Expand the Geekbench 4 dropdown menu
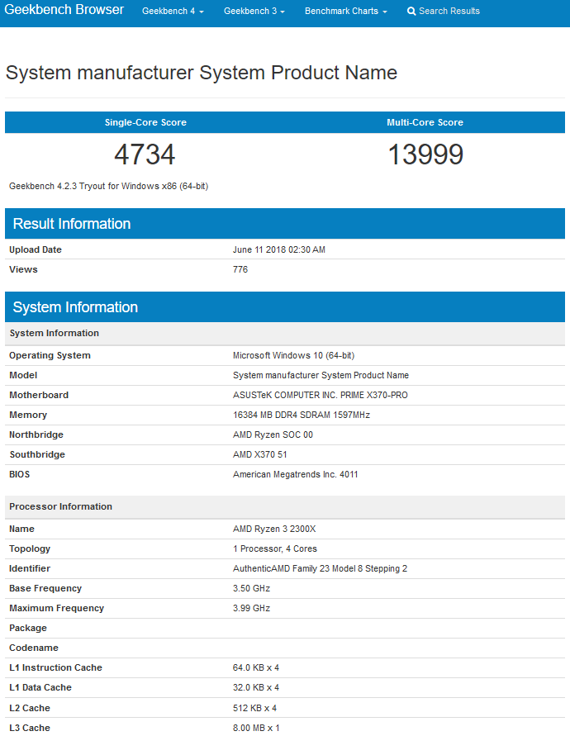570x736 pixels. (173, 11)
